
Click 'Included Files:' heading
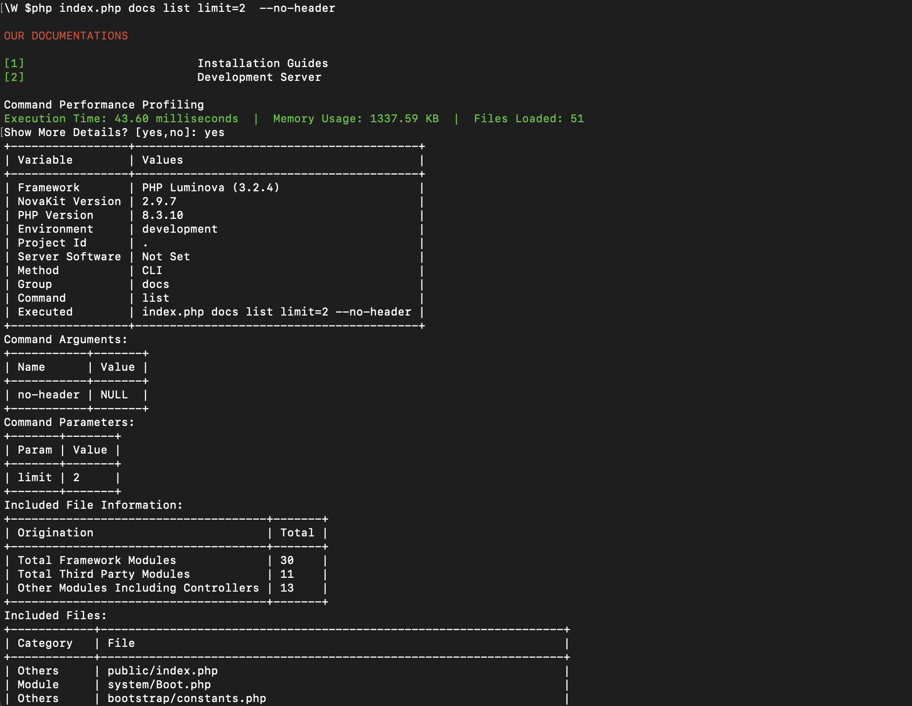coord(55,616)
